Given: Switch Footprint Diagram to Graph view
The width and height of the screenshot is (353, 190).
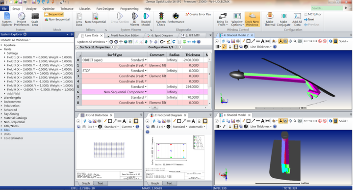Looking at the screenshot, I should coord(155,183).
